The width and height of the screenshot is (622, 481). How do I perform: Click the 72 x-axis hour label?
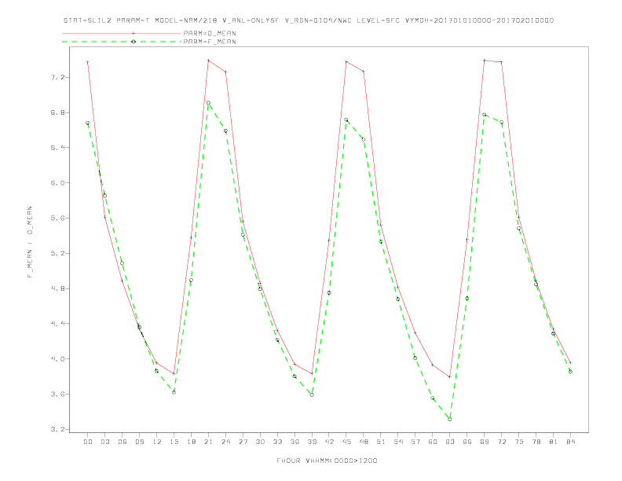coord(502,442)
